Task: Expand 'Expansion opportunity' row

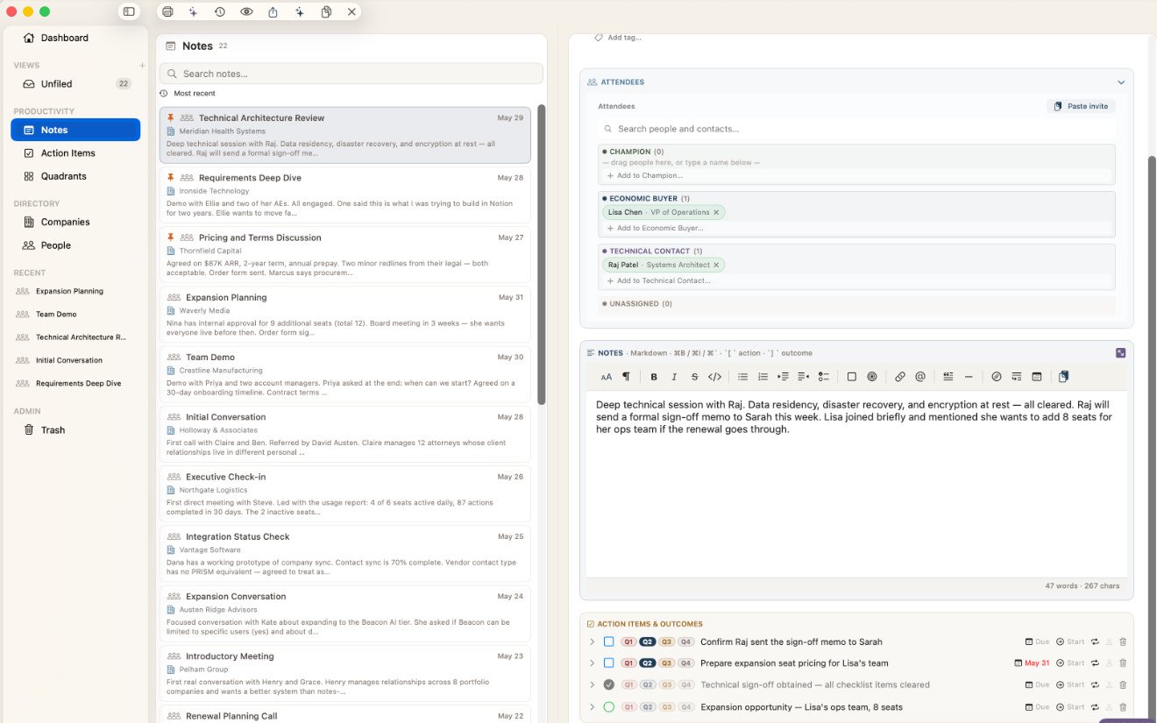Action: click(593, 707)
